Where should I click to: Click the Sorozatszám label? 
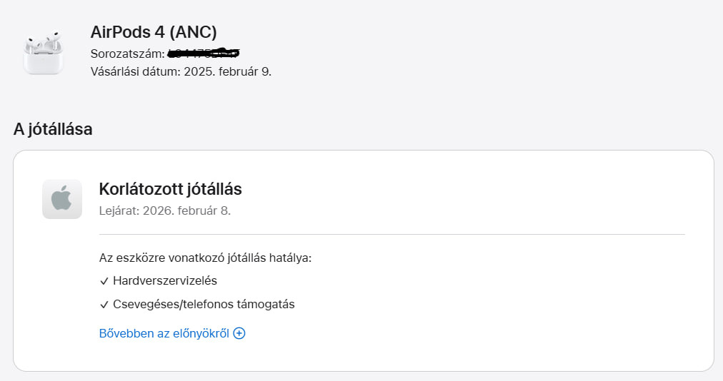[x=127, y=54]
